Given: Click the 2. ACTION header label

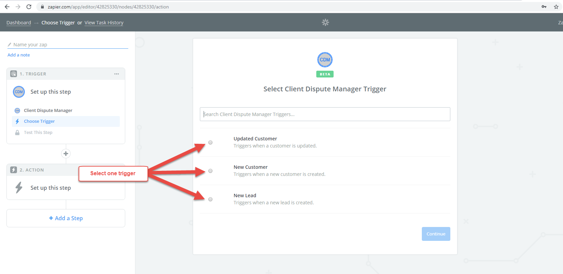Looking at the screenshot, I should (32, 170).
